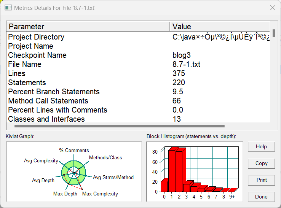
Task: Click the histogram bar for depth 2
Action: [x=179, y=171]
